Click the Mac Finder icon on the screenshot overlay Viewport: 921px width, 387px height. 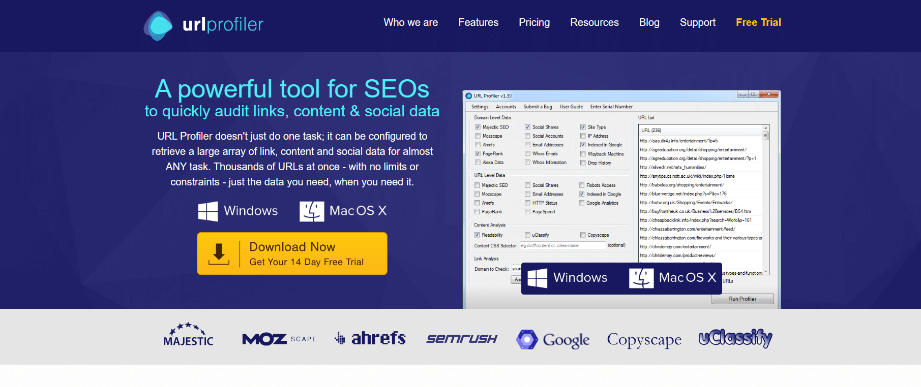[641, 278]
